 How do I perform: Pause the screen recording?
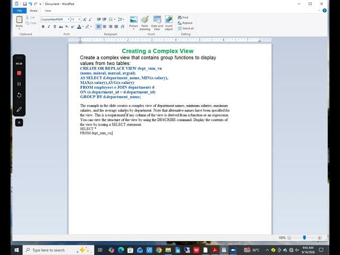click(x=19, y=84)
